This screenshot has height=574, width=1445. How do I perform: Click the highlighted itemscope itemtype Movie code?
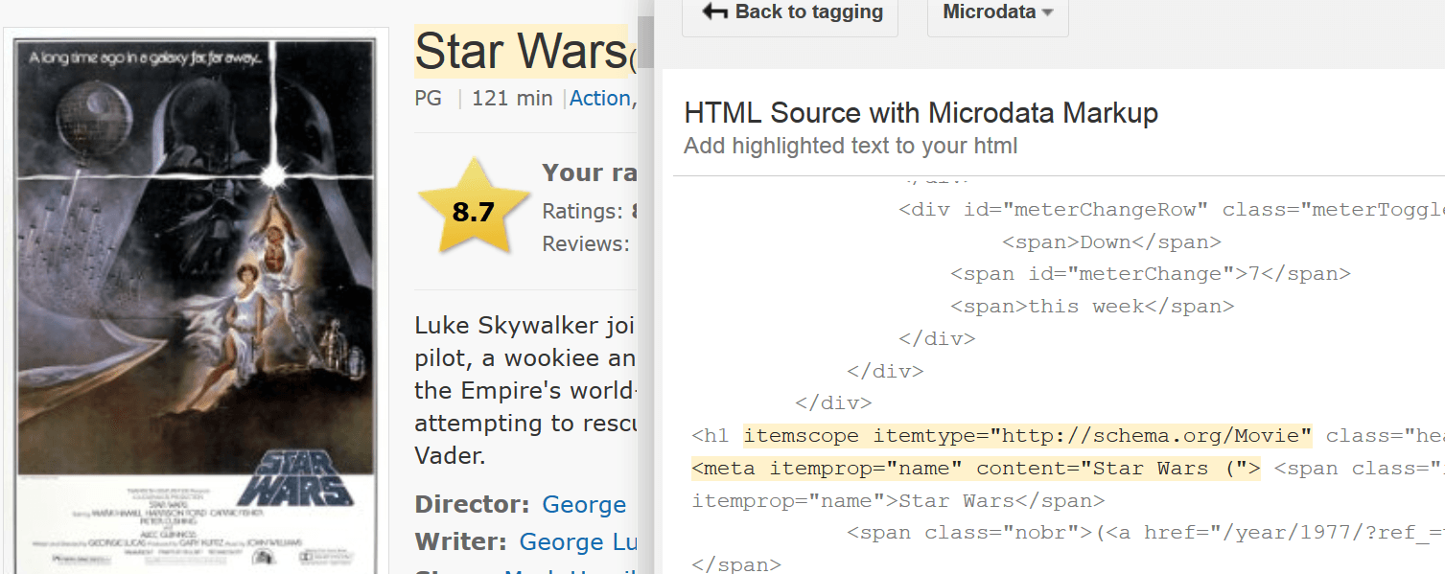(x=1027, y=436)
